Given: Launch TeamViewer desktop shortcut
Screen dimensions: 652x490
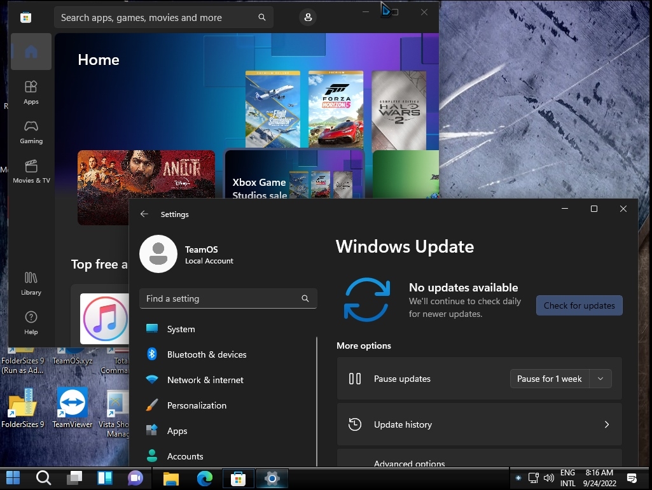Looking at the screenshot, I should coord(73,408).
